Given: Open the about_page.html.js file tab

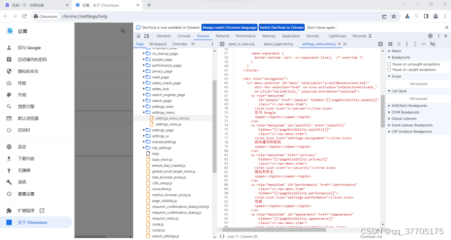Looking at the screenshot, I should click(x=278, y=44).
